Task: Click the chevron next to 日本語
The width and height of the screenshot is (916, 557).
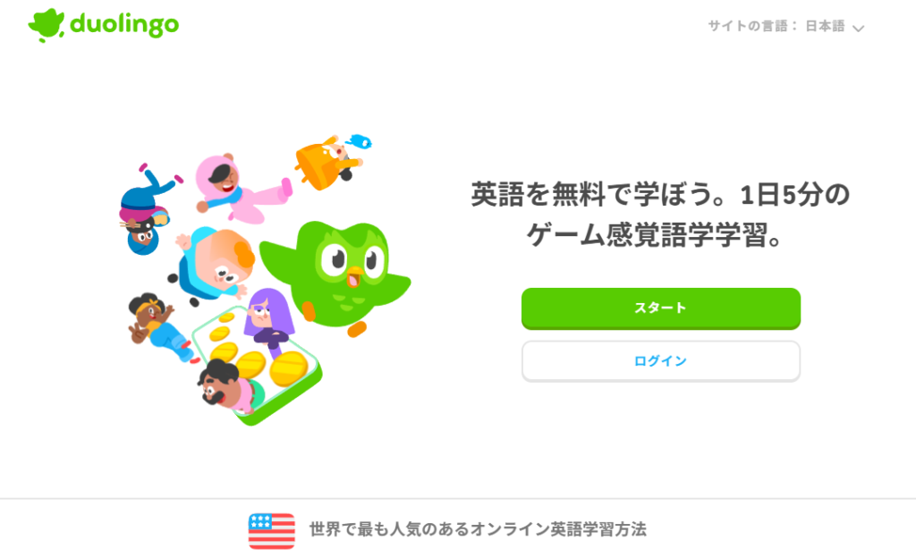Action: tap(858, 28)
